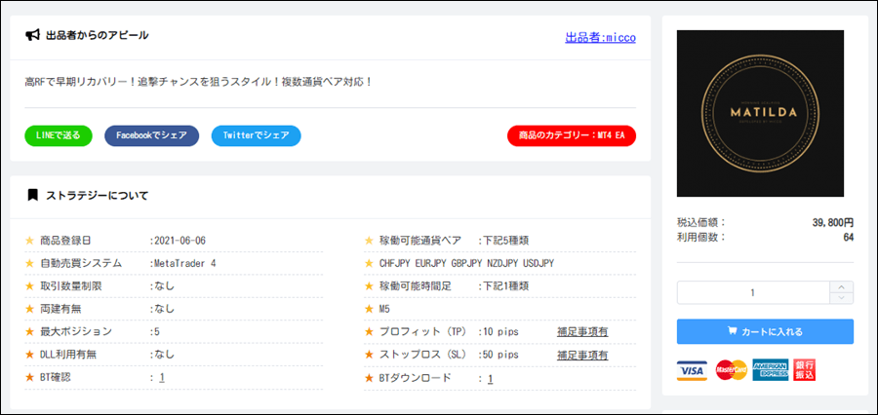Select the price text 39,800円
This screenshot has width=878, height=415.
833,223
